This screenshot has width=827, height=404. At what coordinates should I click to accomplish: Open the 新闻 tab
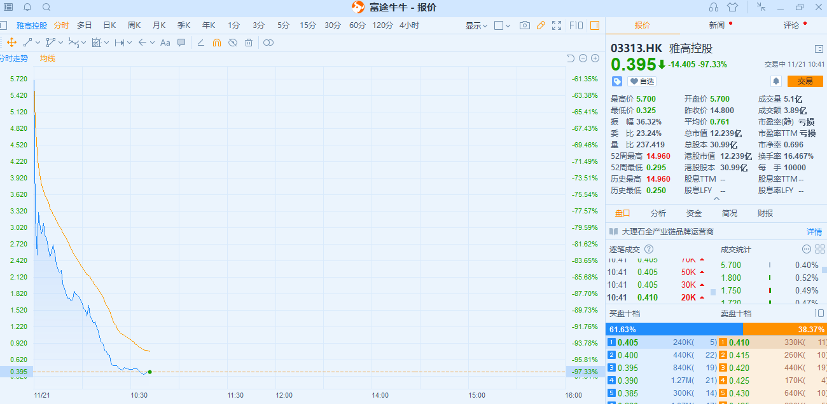(717, 25)
